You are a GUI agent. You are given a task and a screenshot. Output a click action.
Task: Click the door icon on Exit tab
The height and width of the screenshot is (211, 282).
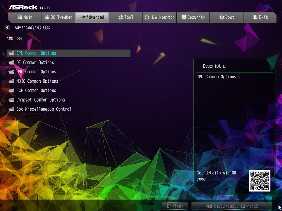pos(255,17)
